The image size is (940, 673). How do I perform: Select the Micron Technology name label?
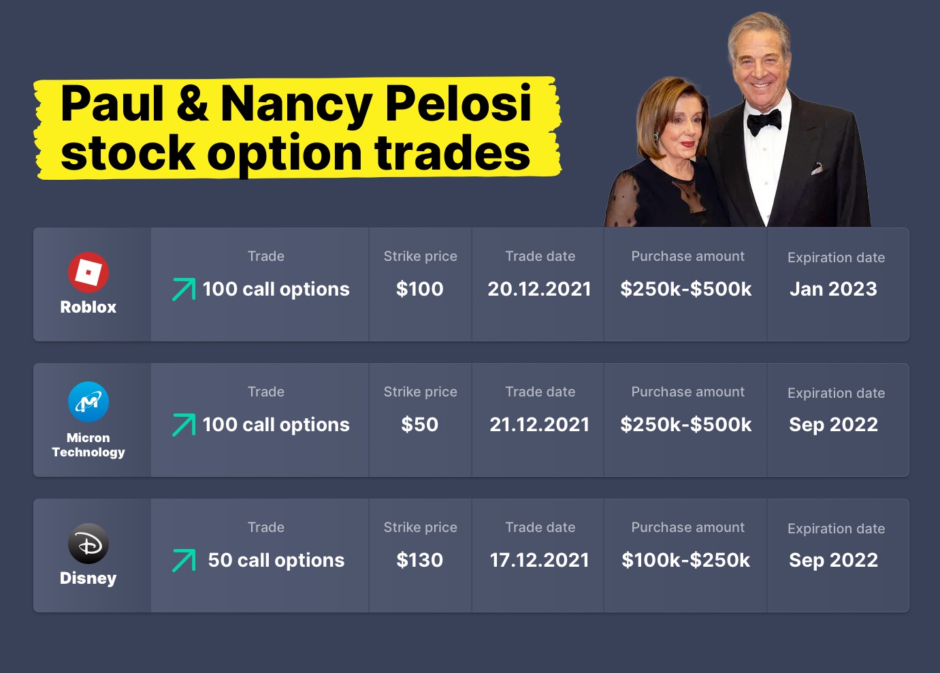pyautogui.click(x=88, y=445)
